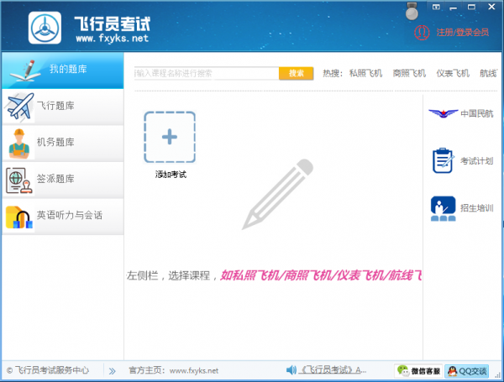Open the 英语听力与会话 category
This screenshot has height=382, width=504.
pos(63,216)
